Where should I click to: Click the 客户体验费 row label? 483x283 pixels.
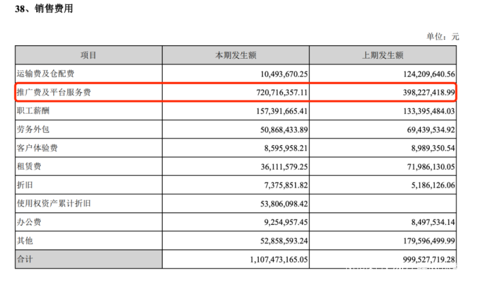[x=37, y=148]
